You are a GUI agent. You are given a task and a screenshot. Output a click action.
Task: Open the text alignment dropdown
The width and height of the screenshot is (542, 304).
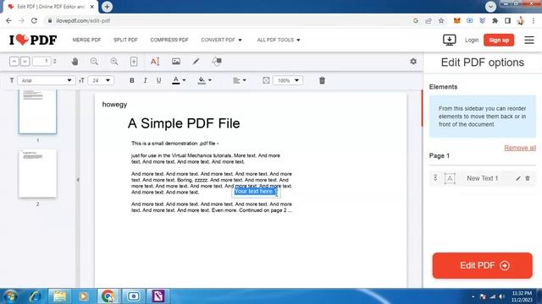point(239,80)
